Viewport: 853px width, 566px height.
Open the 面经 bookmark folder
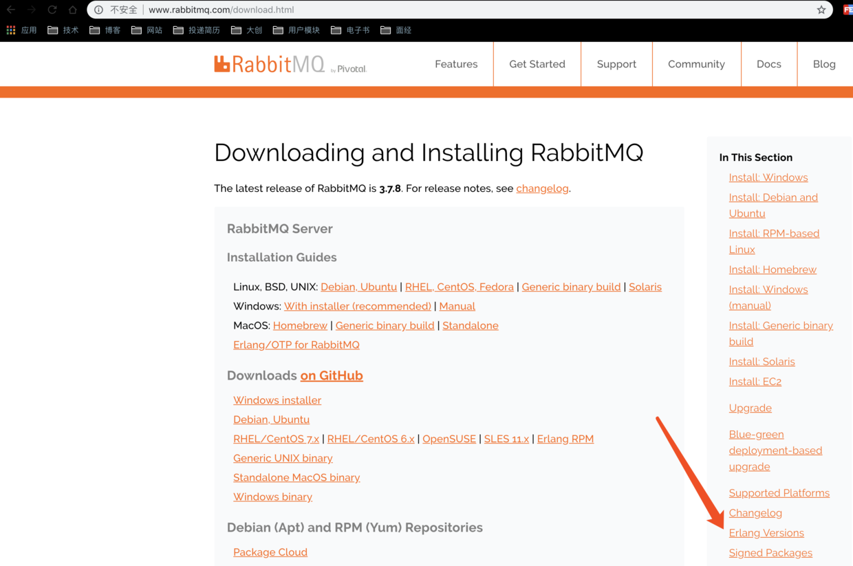[x=396, y=30]
